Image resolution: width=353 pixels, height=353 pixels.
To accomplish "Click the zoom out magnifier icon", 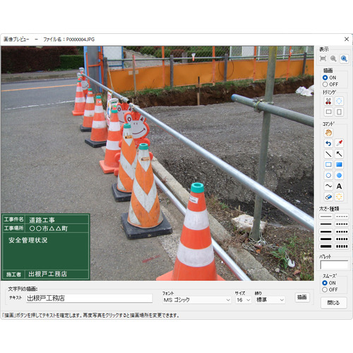I will (333, 59).
